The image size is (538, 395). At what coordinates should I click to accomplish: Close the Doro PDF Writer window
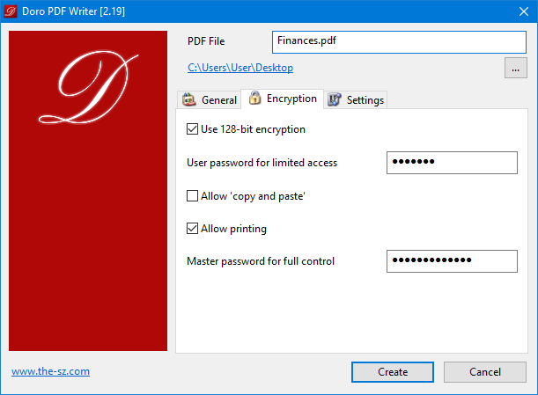524,11
